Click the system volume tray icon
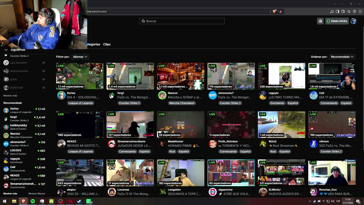Image resolution: width=364 pixels, height=205 pixels. point(332,201)
